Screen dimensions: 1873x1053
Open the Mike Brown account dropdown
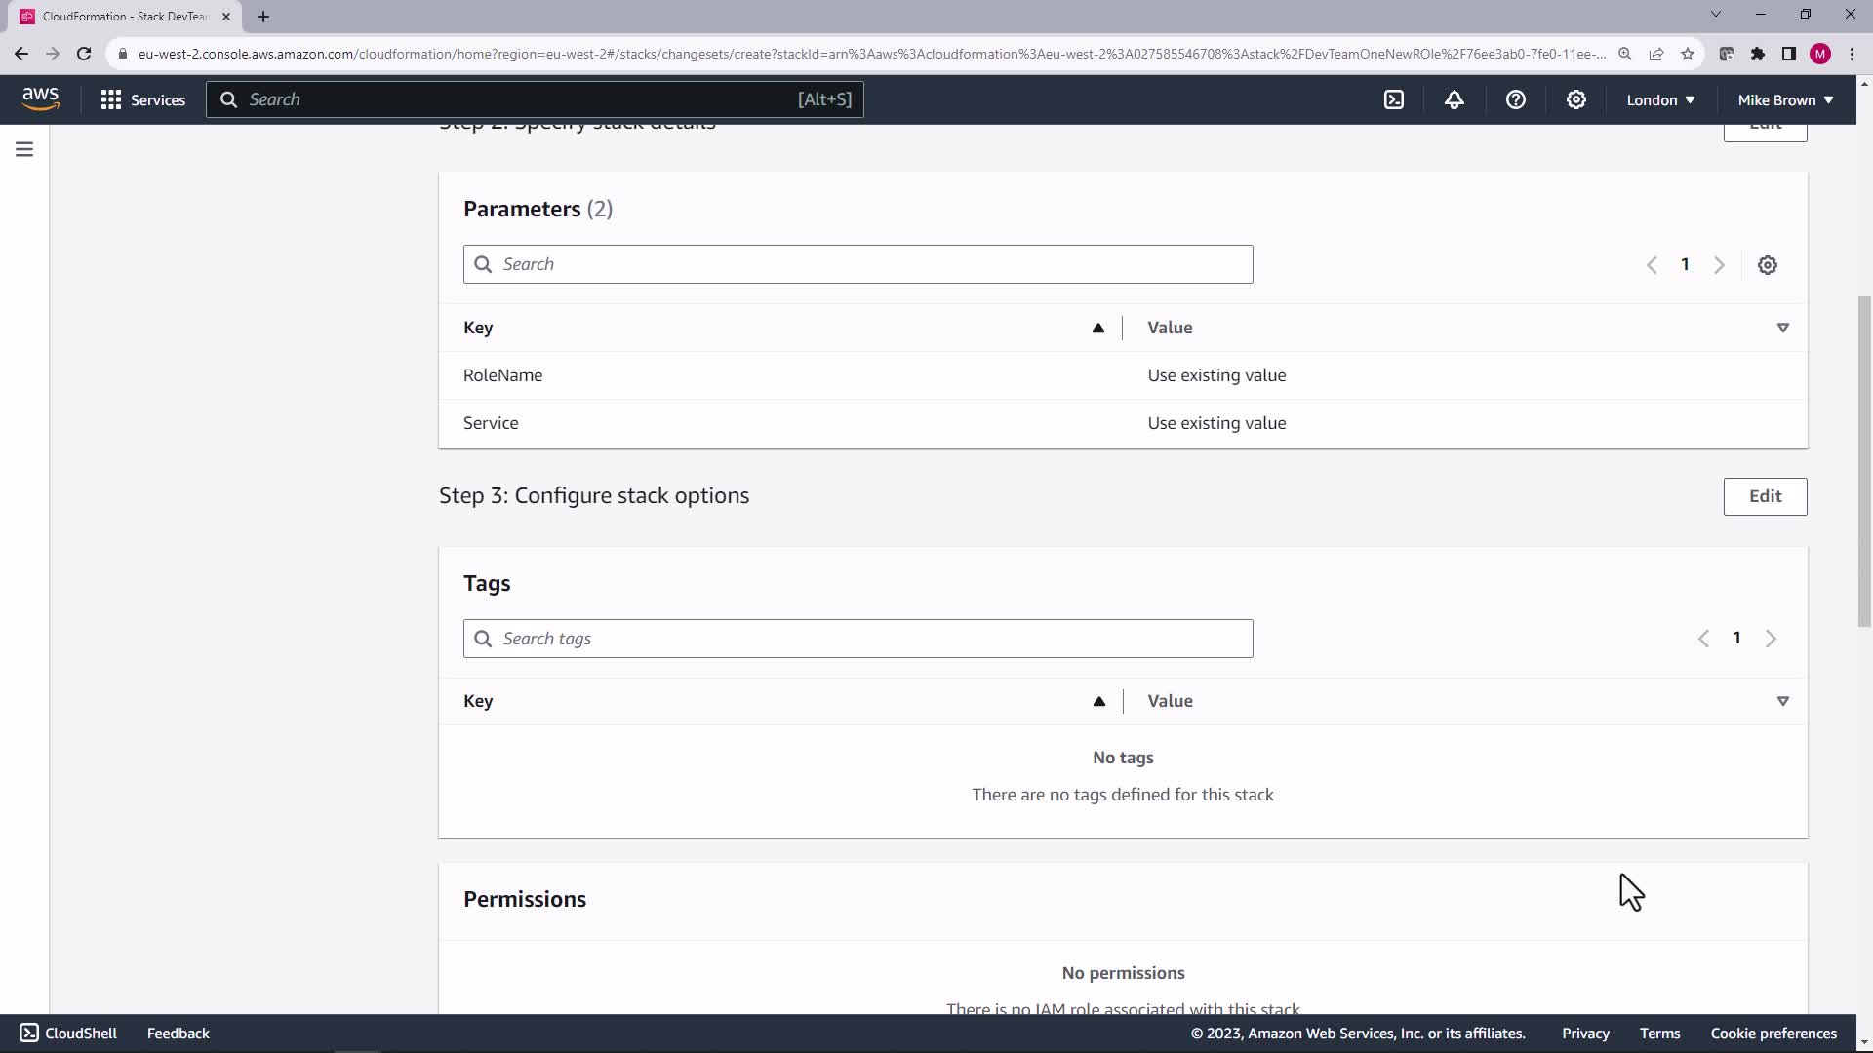[x=1784, y=99]
